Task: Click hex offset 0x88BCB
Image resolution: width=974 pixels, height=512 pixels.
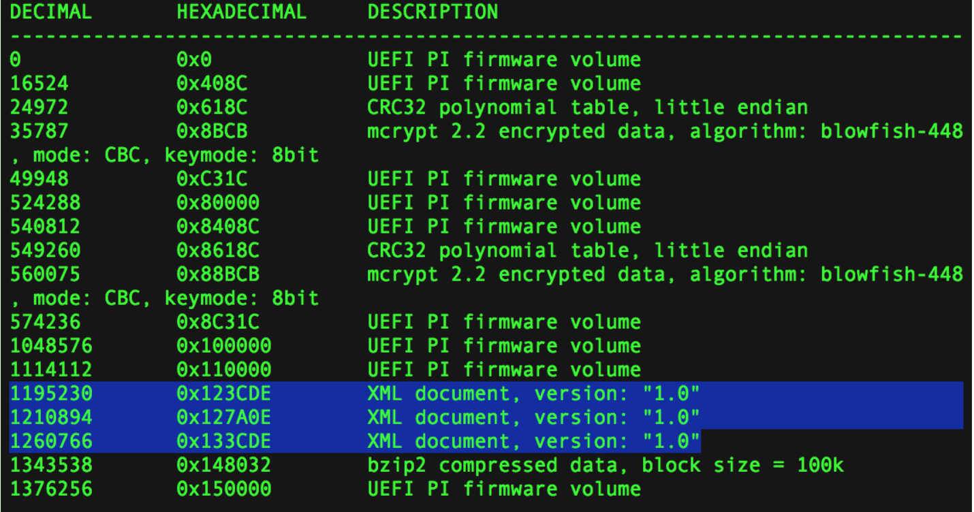Action: (x=218, y=274)
